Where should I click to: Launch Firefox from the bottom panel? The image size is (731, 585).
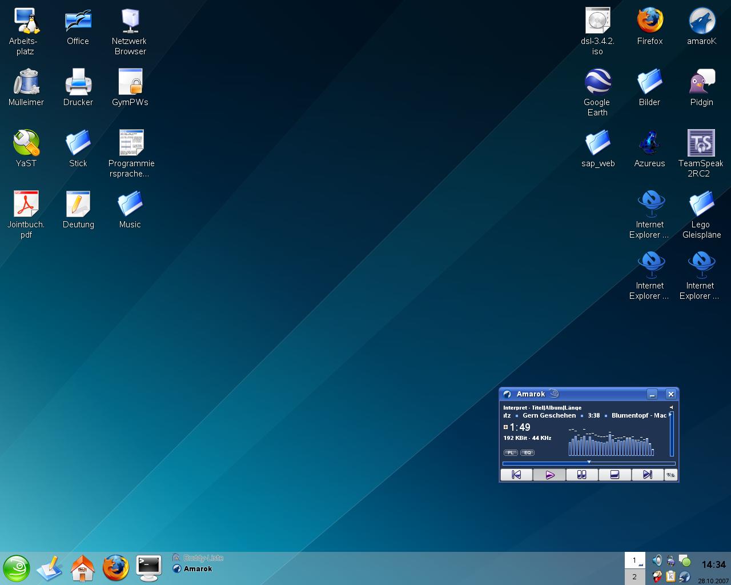click(x=116, y=568)
